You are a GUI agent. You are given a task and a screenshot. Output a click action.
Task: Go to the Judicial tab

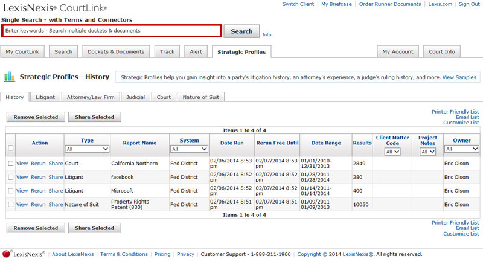coord(136,97)
